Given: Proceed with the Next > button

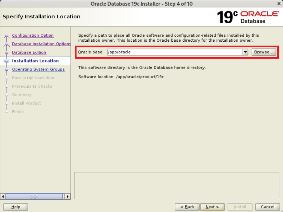Looking at the screenshot, I should (x=213, y=207).
